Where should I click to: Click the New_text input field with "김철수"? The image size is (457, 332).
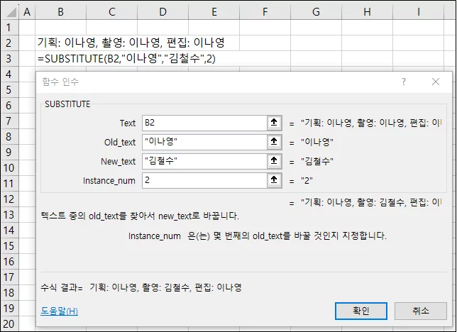pyautogui.click(x=204, y=161)
